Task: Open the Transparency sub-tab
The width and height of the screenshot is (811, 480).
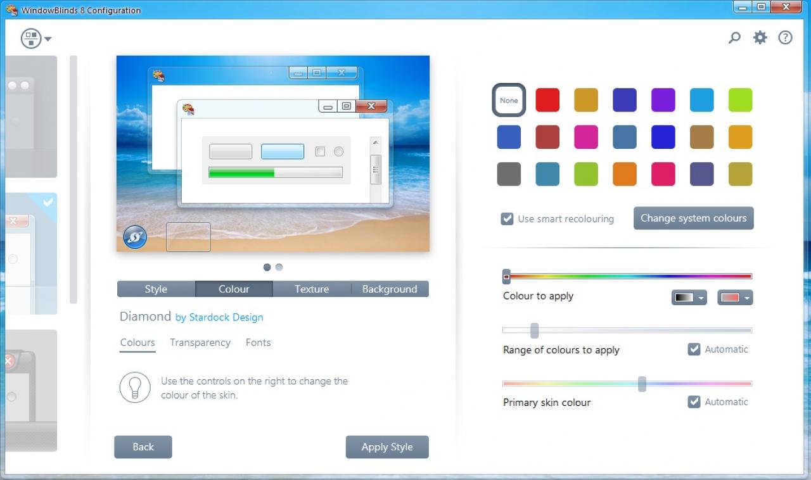Action: pyautogui.click(x=200, y=343)
